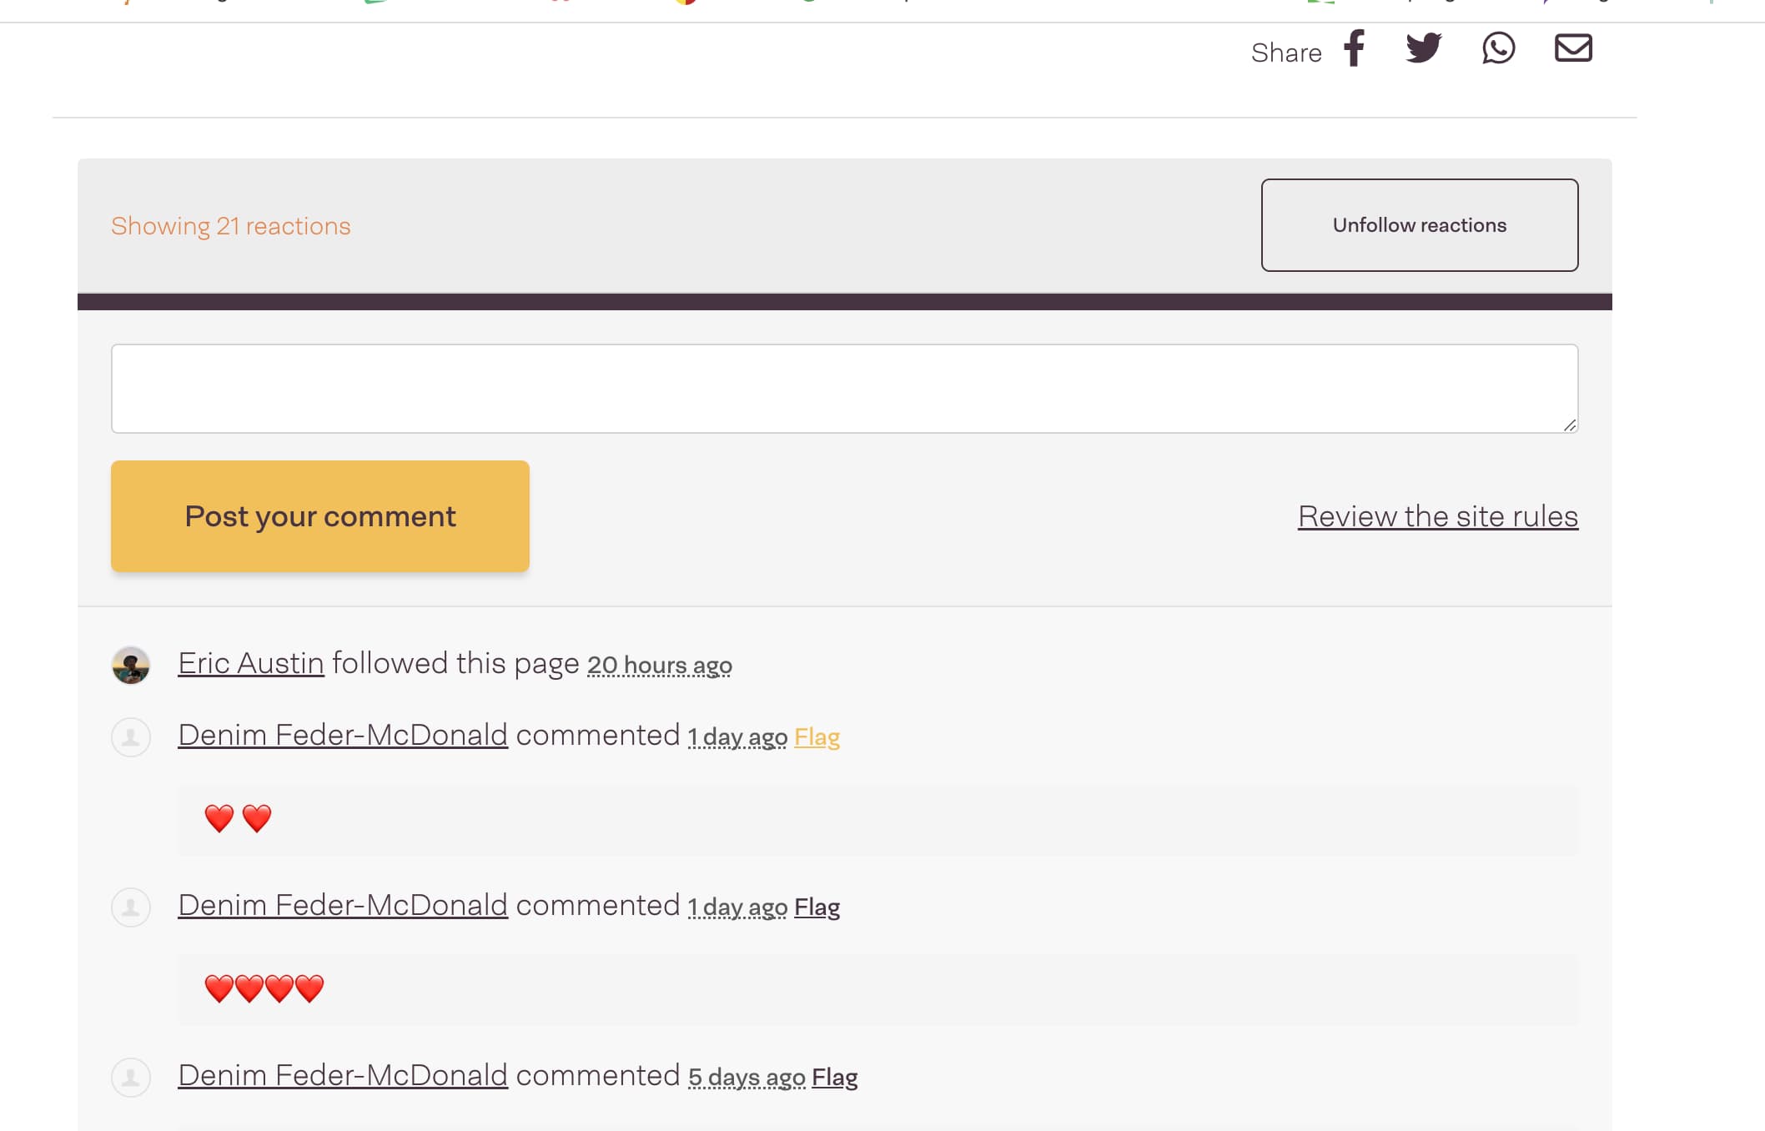Share by email envelope icon
This screenshot has height=1131, width=1765.
coord(1573,48)
